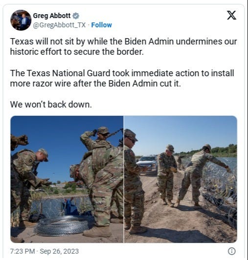
Task: Open Greg Abbott's round profile avatar
Action: pyautogui.click(x=21, y=20)
